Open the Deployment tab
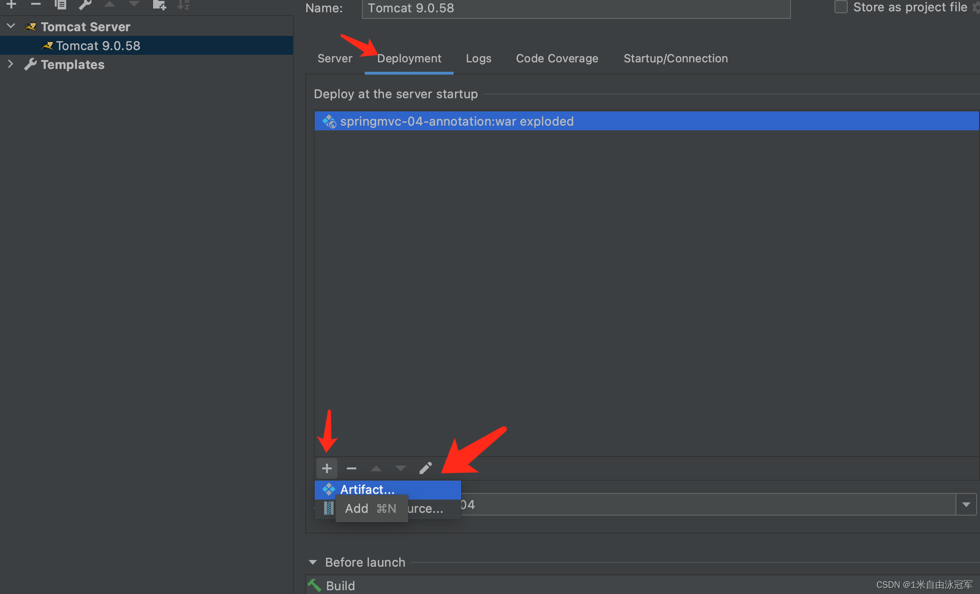Screen dimensions: 980x594 409,59
